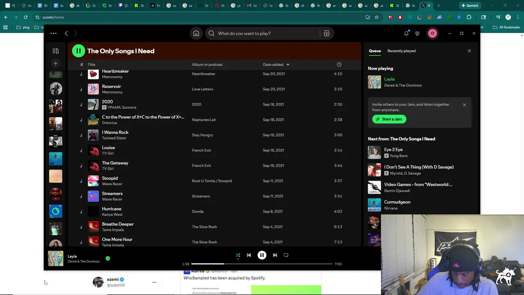Skip to previous track

pos(248,255)
